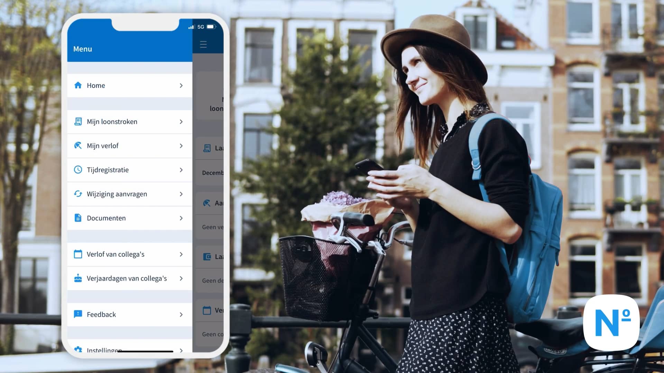Tap the hamburger menu icon on the blue header
This screenshot has width=664, height=373.
[203, 44]
